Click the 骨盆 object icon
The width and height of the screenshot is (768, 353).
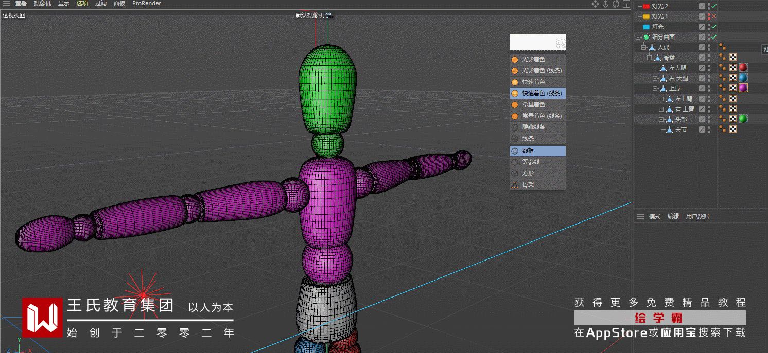point(658,58)
